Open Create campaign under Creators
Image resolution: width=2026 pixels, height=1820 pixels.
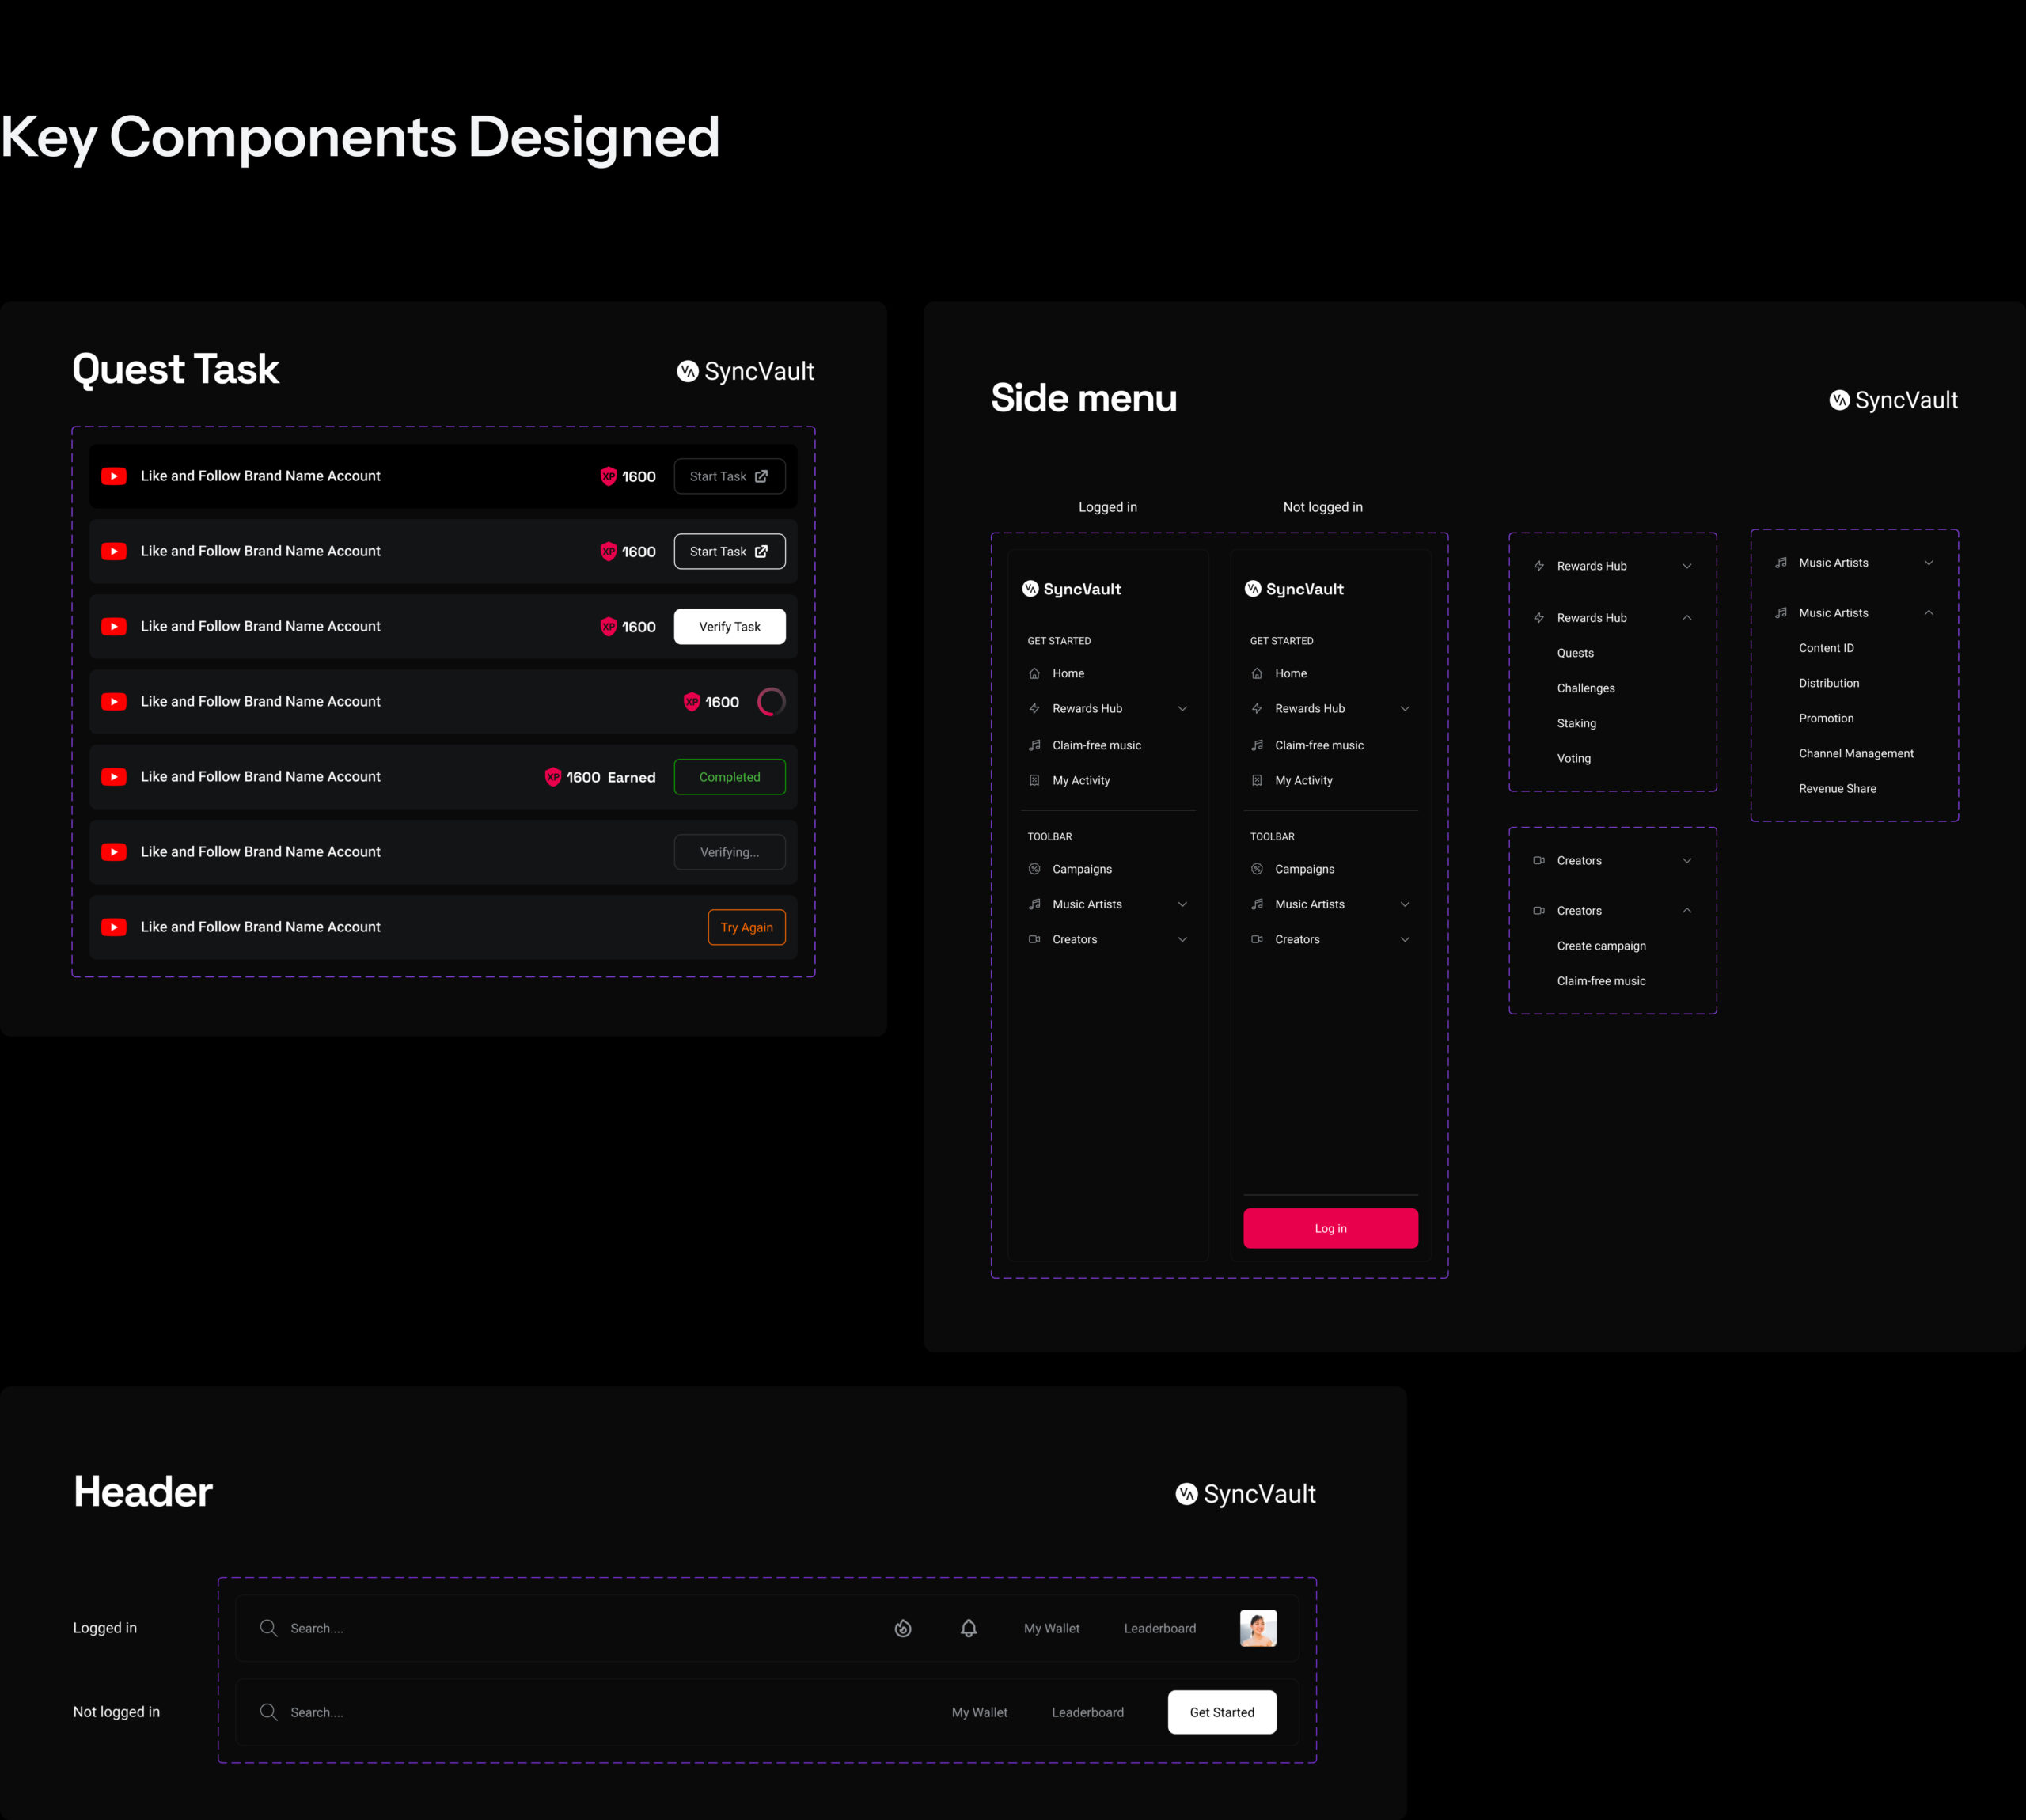click(x=1600, y=946)
